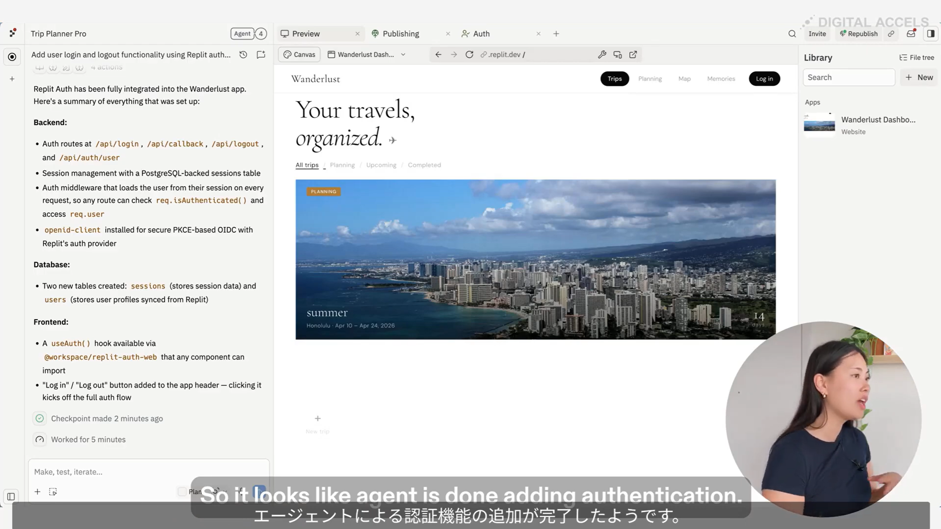941x529 pixels.
Task: Click the openid-client code snippet
Action: tap(72, 230)
